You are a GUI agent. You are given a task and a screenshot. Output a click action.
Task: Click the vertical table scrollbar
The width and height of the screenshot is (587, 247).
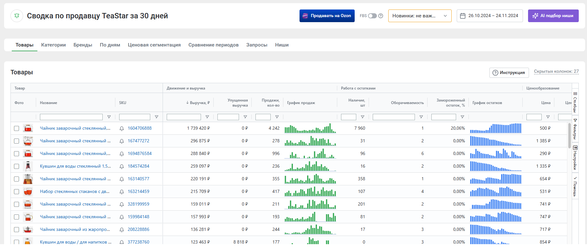click(570, 136)
